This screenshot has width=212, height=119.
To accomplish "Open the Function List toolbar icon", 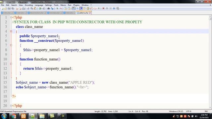I will [x=91, y=9].
